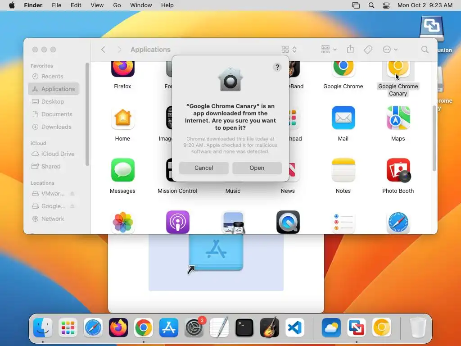
Task: Select the Maps app icon
Action: click(x=398, y=118)
